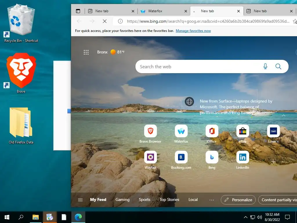Click the address bar URL
Viewport: 297px width, 223px height.
(x=208, y=21)
